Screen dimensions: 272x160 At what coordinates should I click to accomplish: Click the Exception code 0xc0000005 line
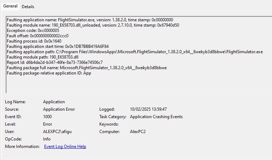coord(33,30)
